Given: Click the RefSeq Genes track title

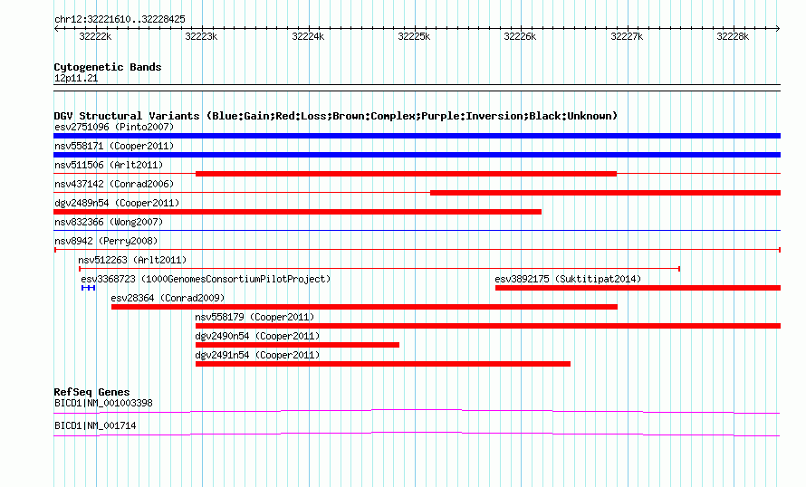Looking at the screenshot, I should pyautogui.click(x=91, y=392).
